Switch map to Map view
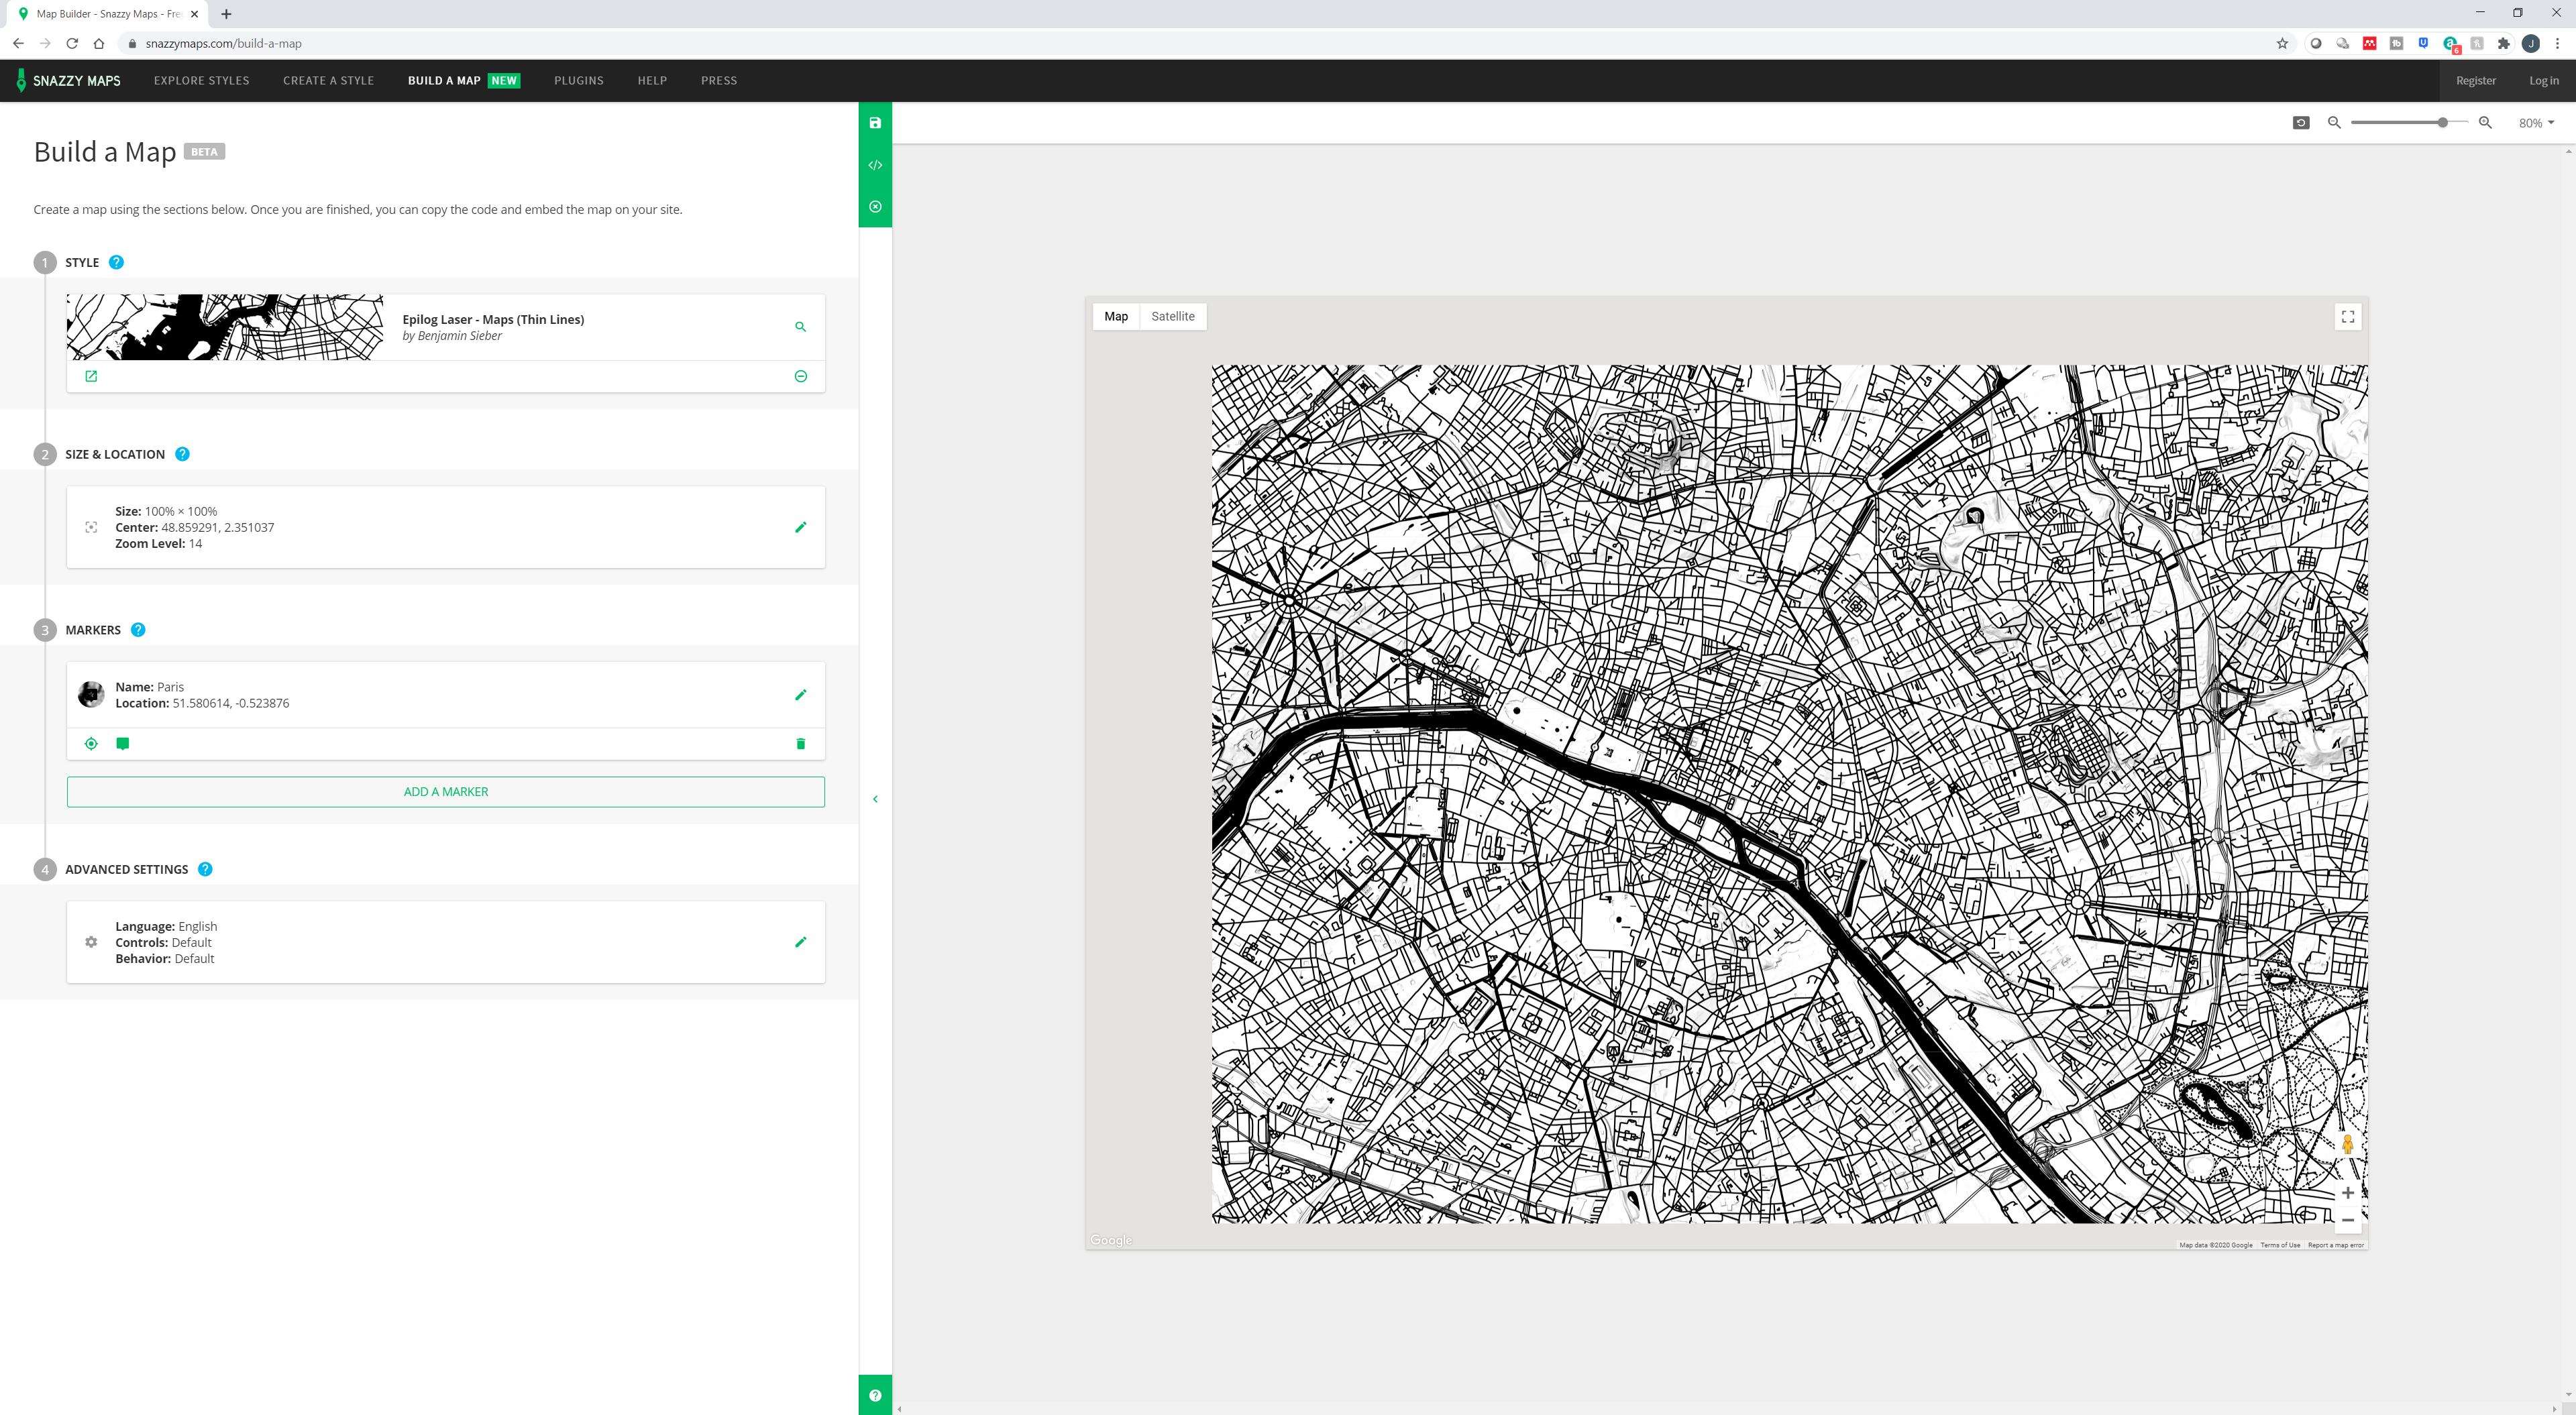 1116,316
